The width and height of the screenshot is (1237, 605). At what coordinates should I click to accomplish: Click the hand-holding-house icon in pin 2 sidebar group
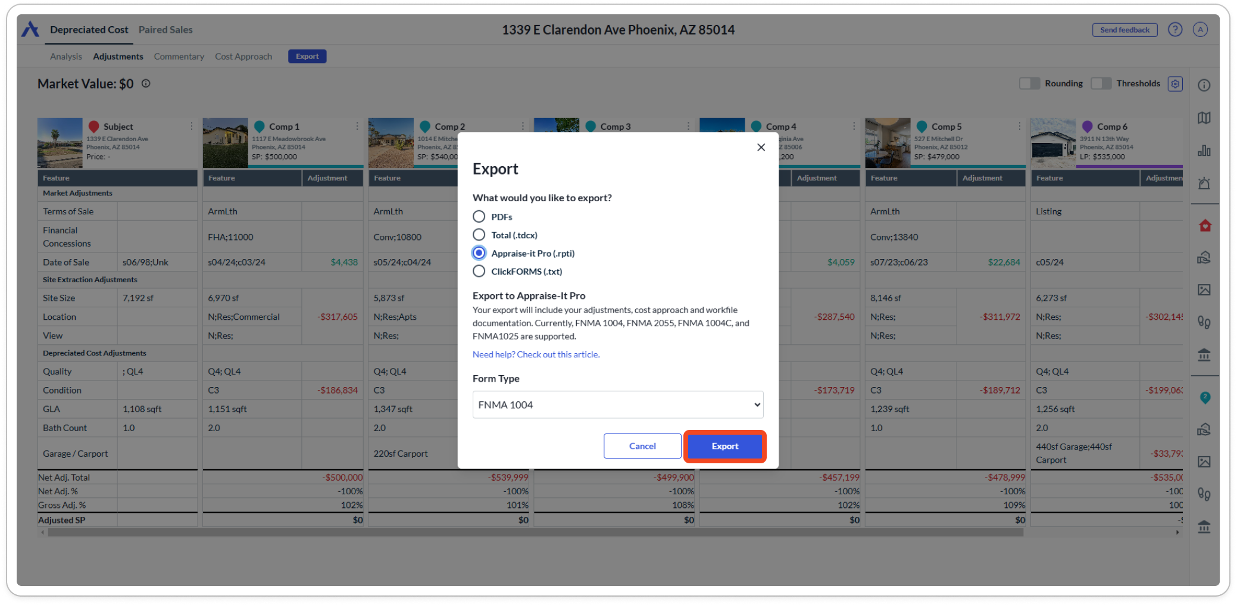coord(1204,429)
